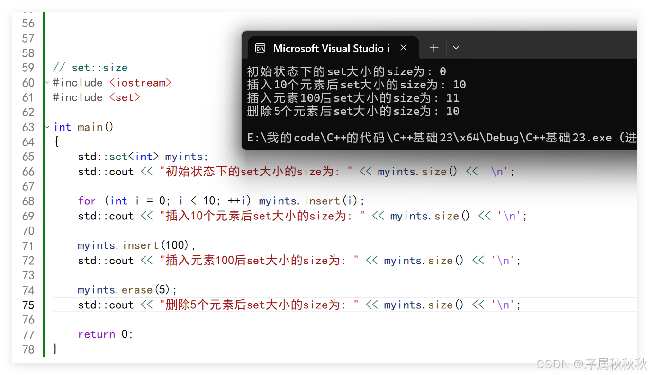Click the 'myints.insert(100);' statement
Screen dimensions: 649x375
pyautogui.click(x=137, y=245)
